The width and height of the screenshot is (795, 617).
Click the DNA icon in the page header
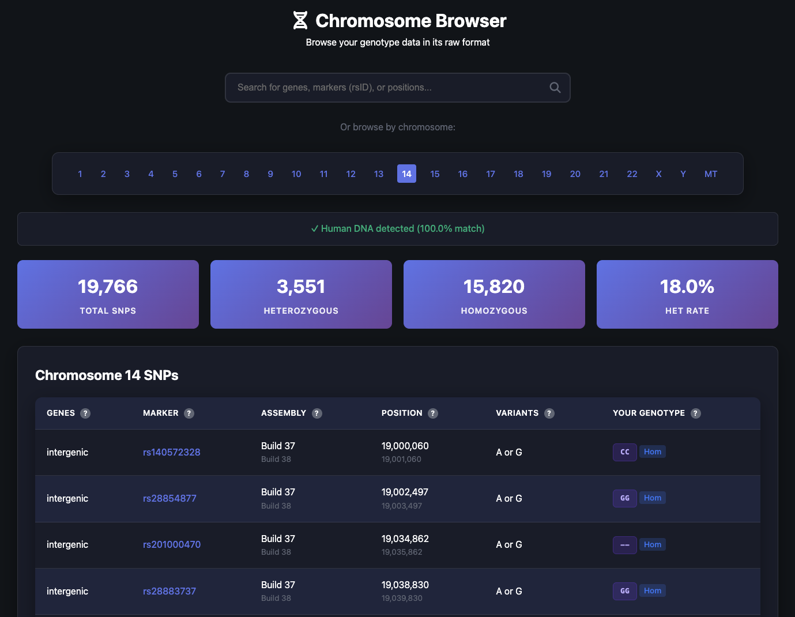(300, 20)
